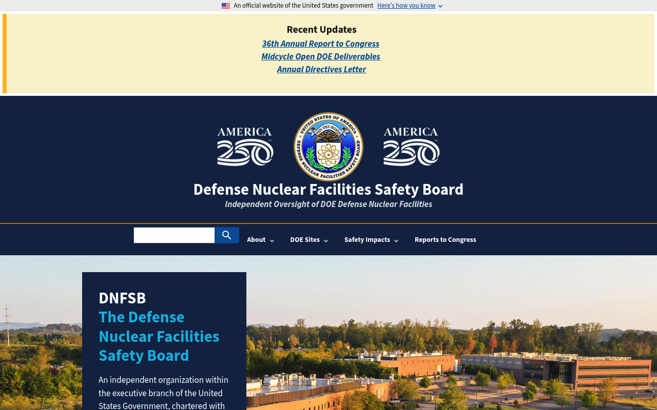This screenshot has height=410, width=657.
Task: Click the magnifying glass search button
Action: pyautogui.click(x=227, y=235)
